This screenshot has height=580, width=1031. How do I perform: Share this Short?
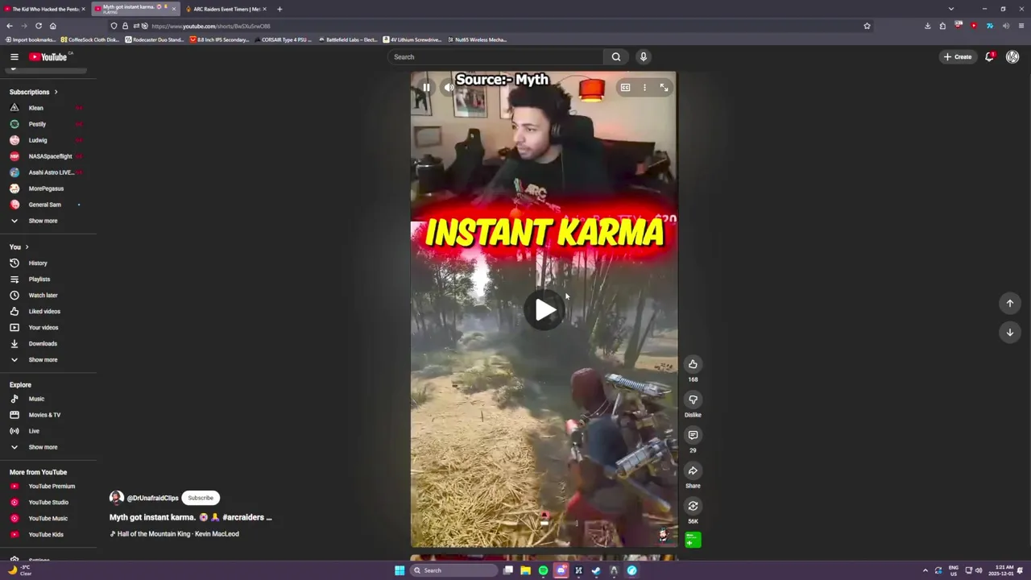click(693, 470)
